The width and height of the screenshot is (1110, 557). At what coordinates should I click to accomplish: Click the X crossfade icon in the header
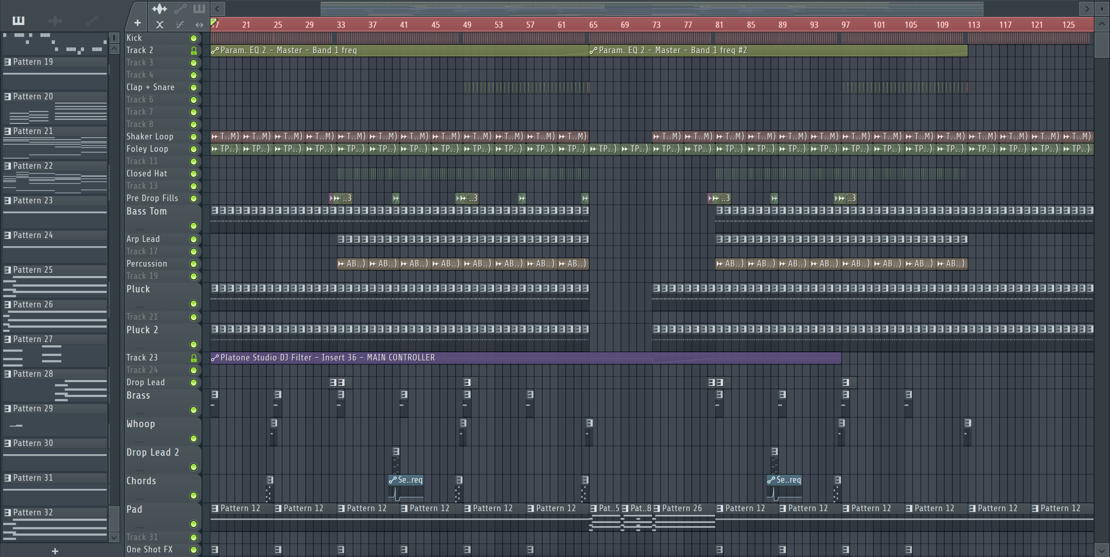tap(160, 25)
